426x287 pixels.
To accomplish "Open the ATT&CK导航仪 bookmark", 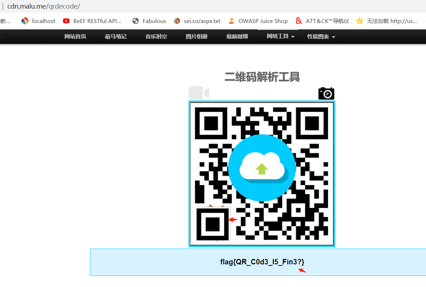I will pyautogui.click(x=322, y=21).
